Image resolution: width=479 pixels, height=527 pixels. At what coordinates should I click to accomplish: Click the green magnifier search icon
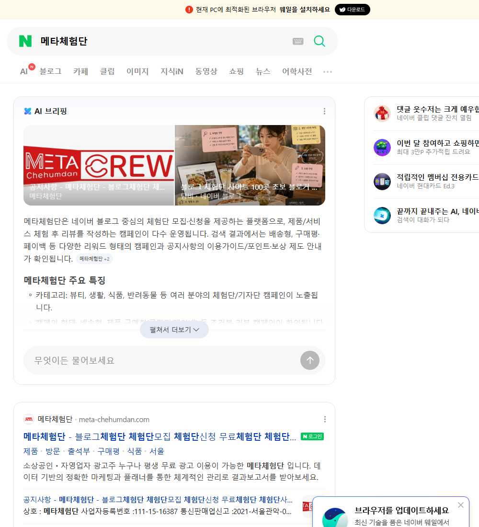319,41
